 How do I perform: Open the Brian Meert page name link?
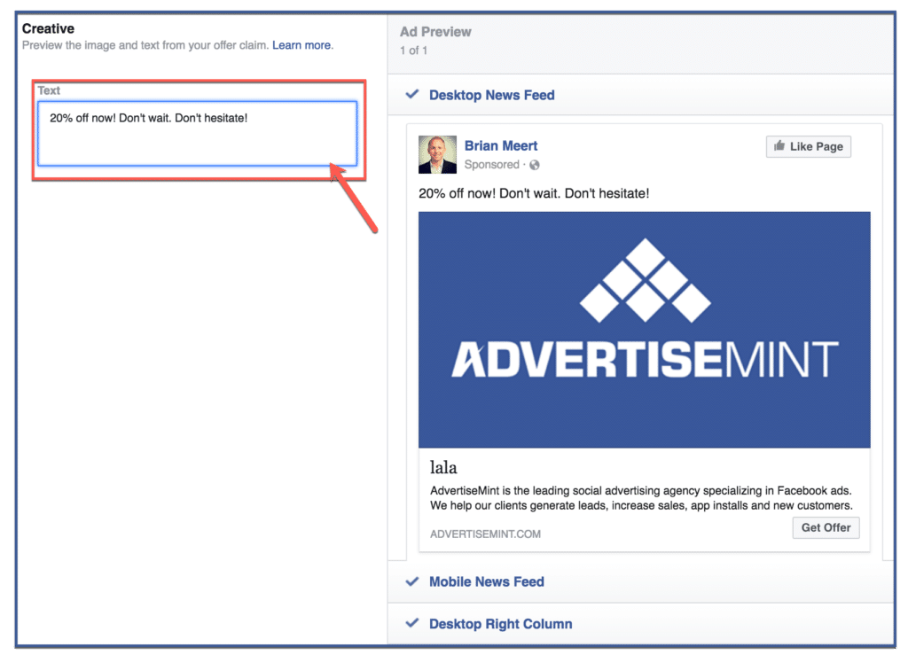pos(501,145)
